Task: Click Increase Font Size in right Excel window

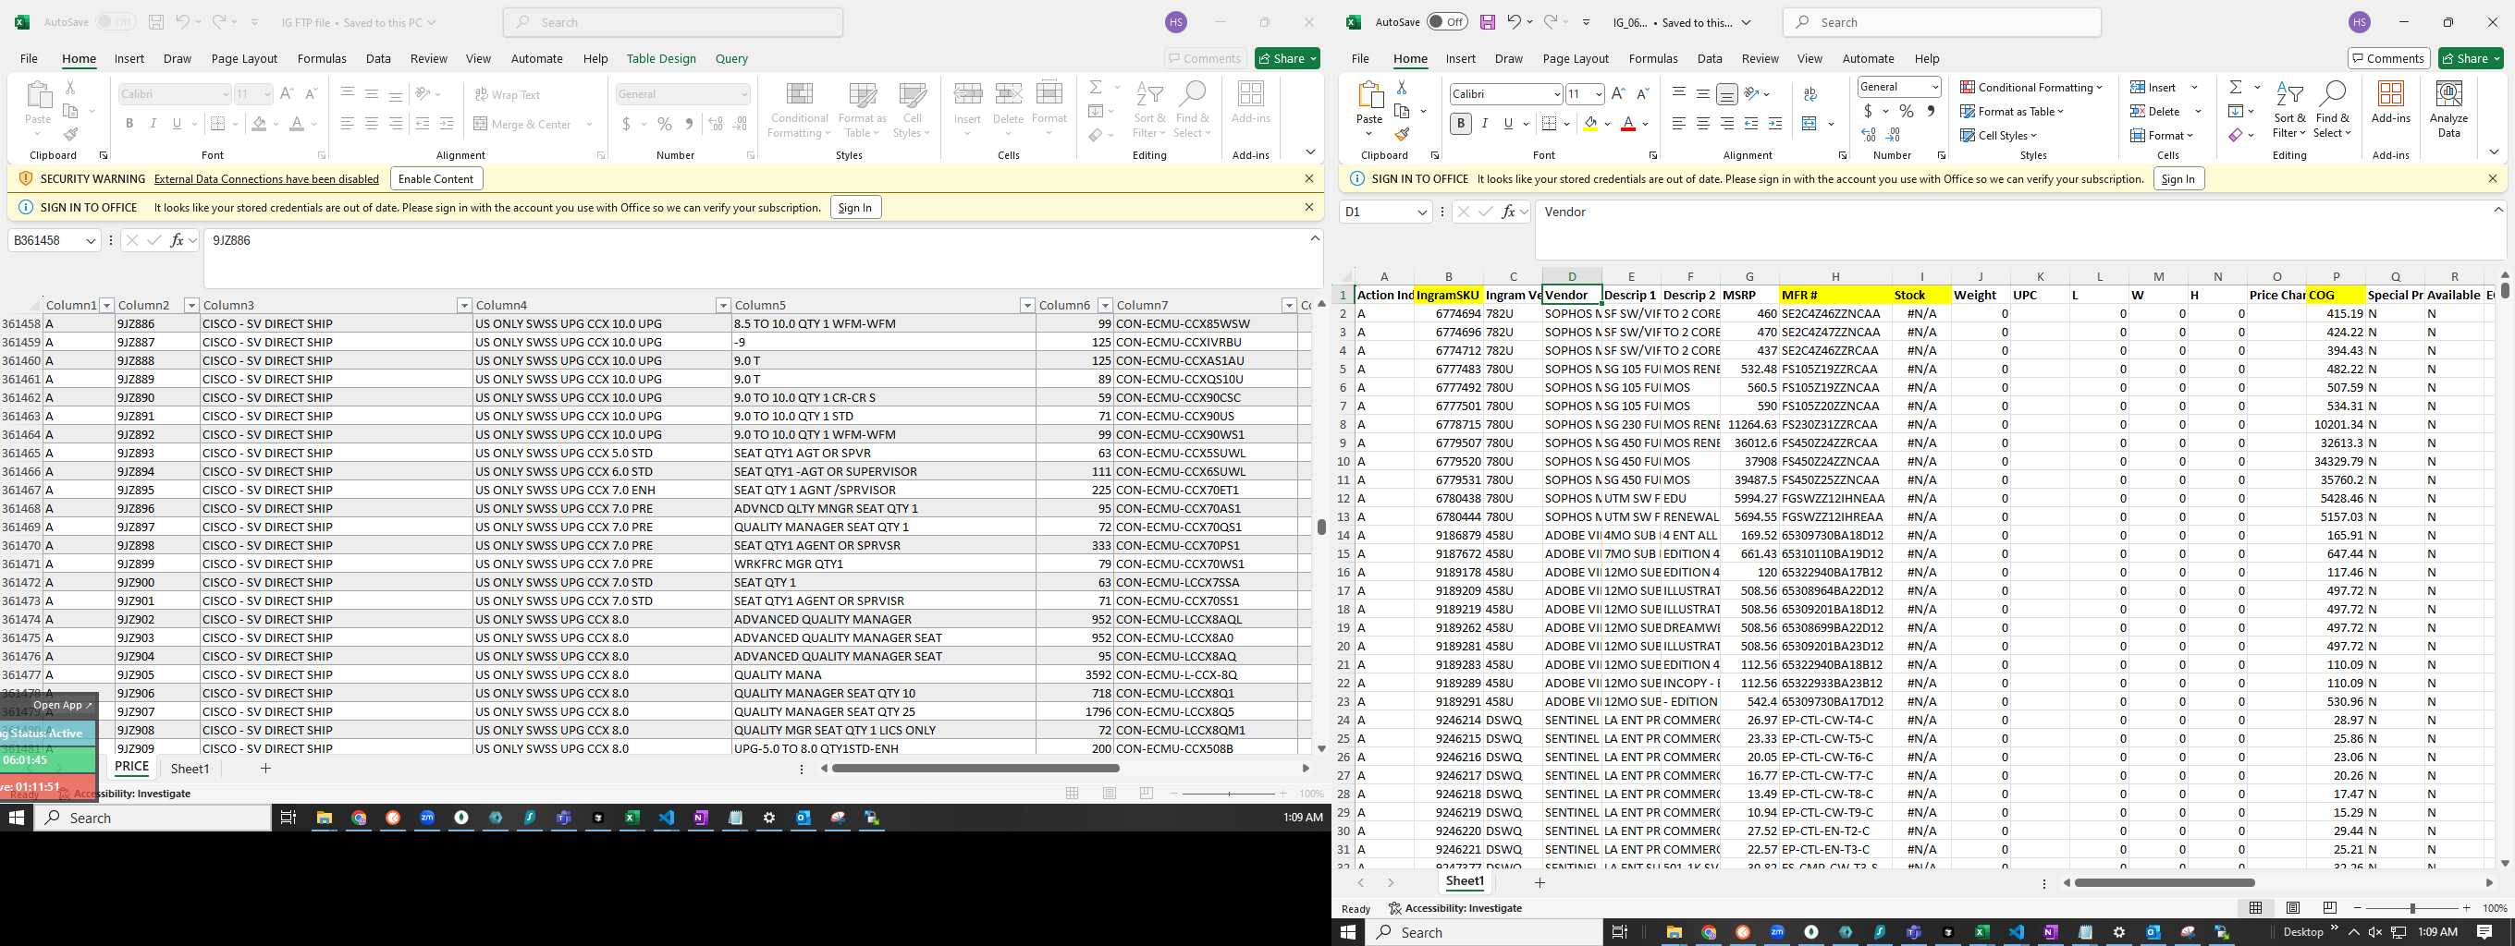Action: point(1618,93)
